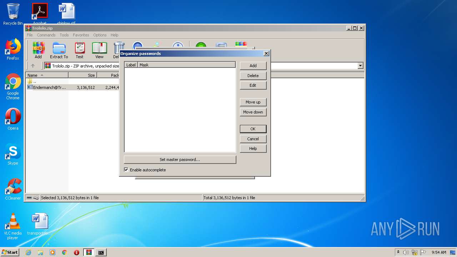This screenshot has width=457, height=257.
Task: Launch Google Chrome from the desktop
Action: coord(13,86)
